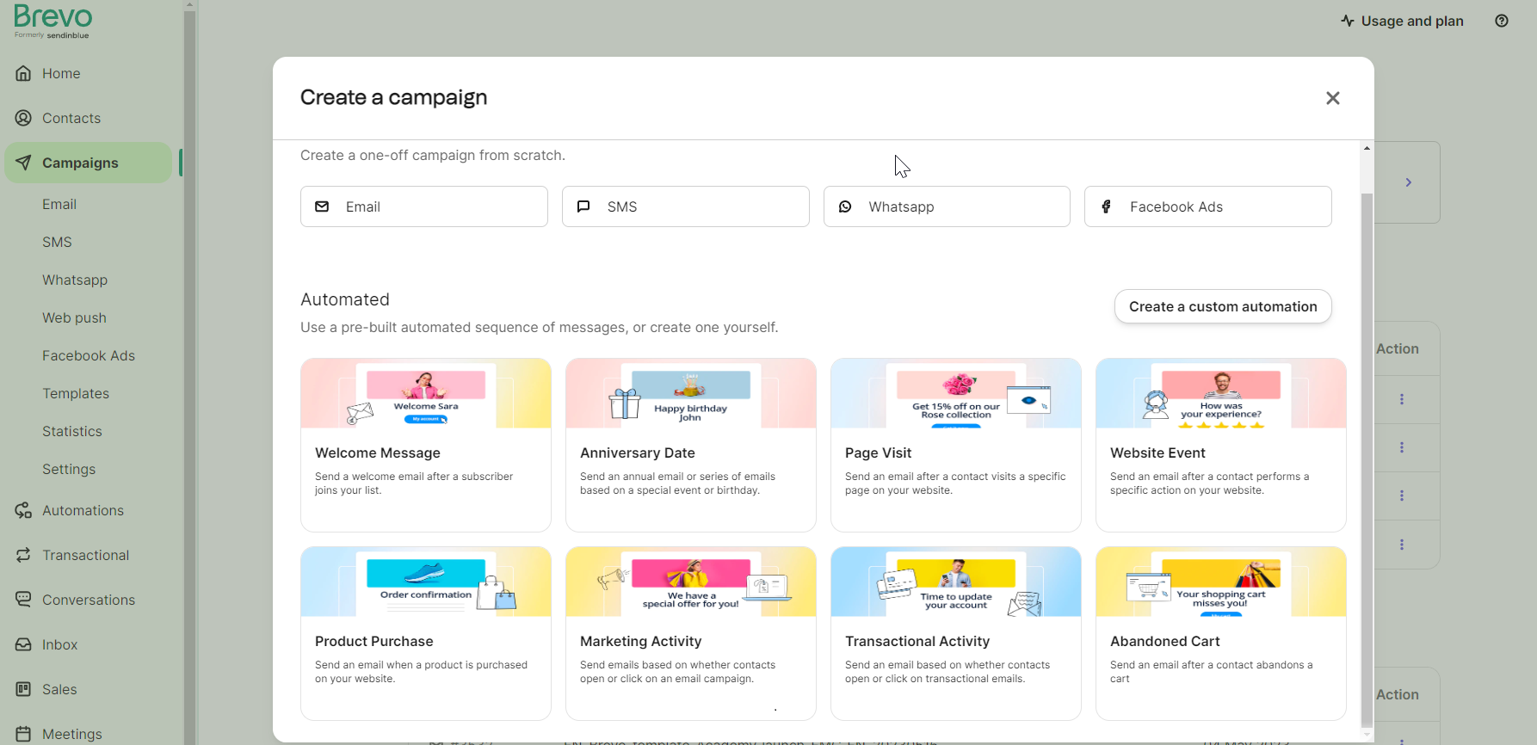Expand the right chevron arrow panel

coord(1408,182)
